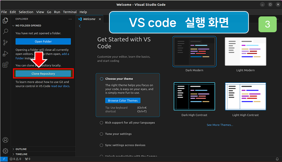Click the Get Started with VS Code heading
This screenshot has width=282, height=162.
(124, 43)
